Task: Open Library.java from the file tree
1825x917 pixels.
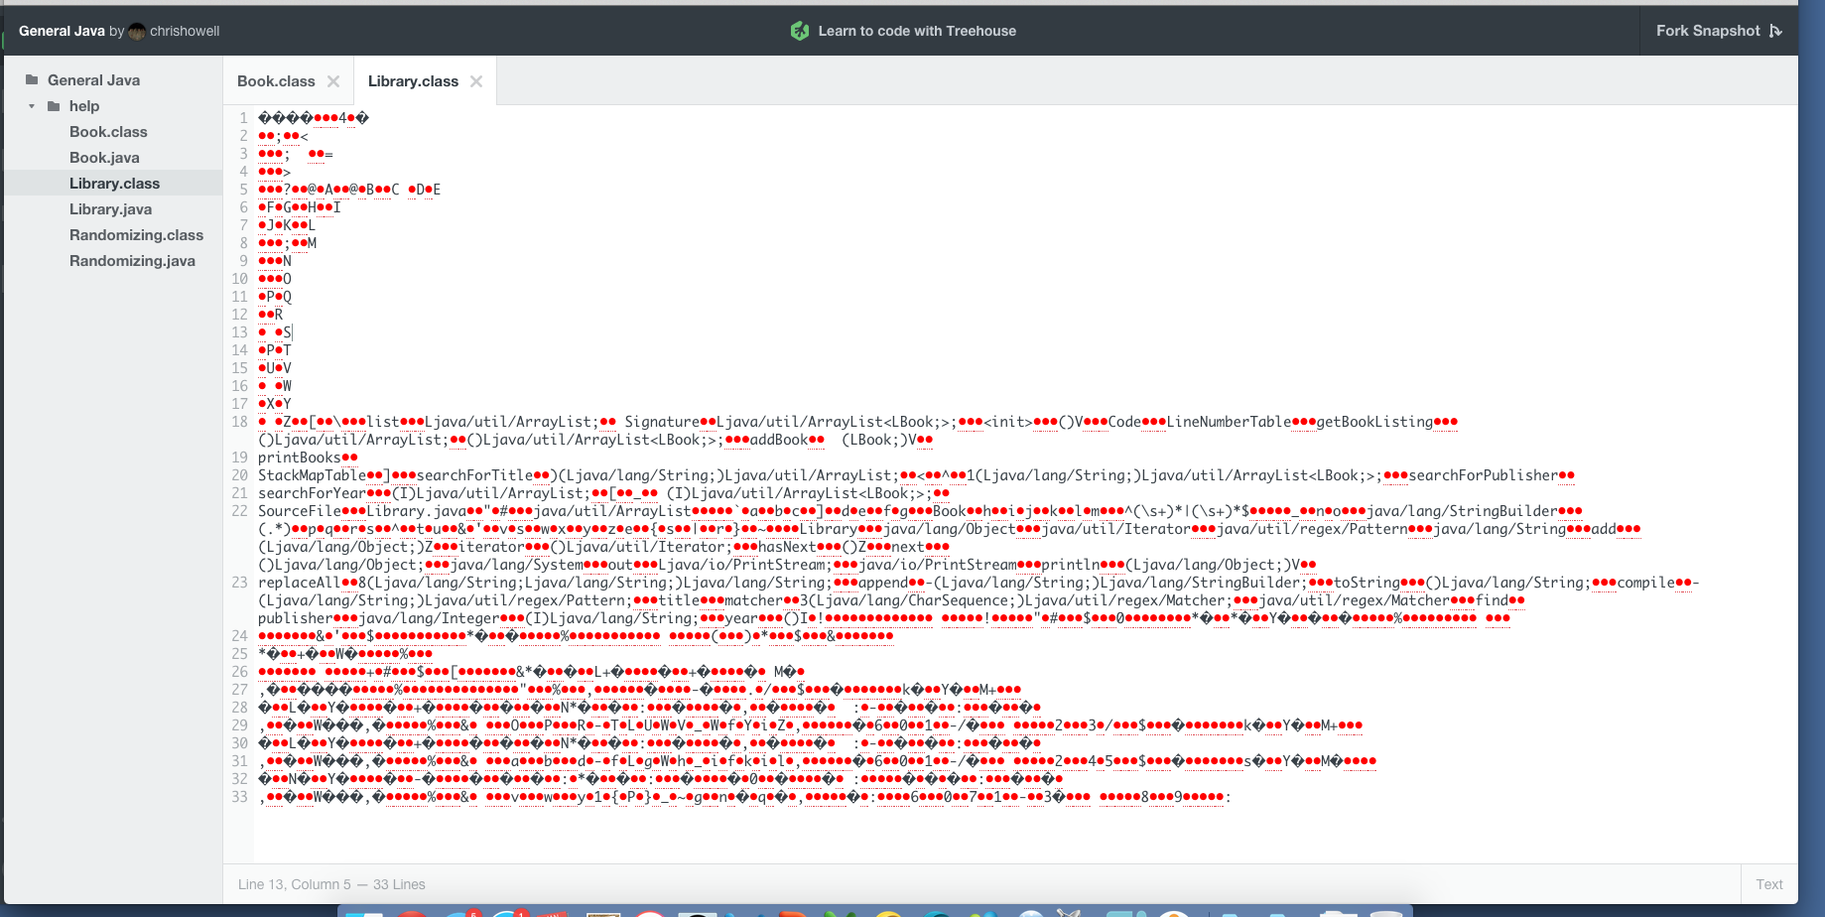Action: tap(110, 209)
